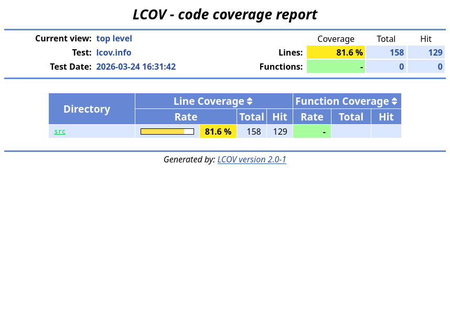Click the lcov.info test name
This screenshot has height=317, width=450.
click(114, 52)
